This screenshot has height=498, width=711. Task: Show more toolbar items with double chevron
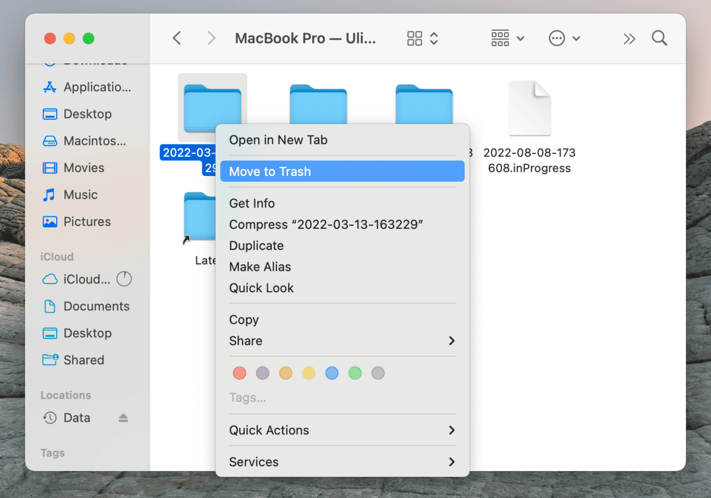[x=629, y=39]
